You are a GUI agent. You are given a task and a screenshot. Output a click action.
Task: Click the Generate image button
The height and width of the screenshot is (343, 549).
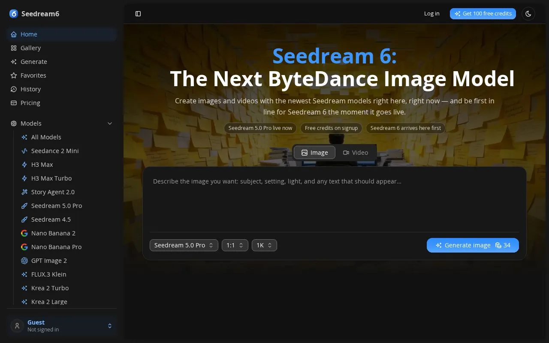tap(473, 245)
